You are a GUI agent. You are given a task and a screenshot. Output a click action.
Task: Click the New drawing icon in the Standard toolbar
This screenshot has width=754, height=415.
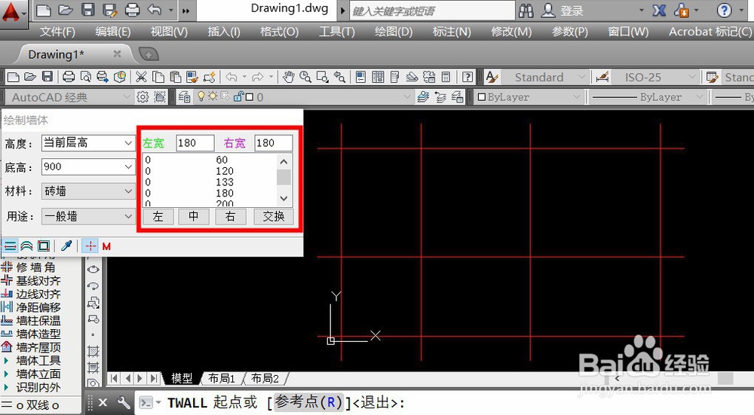(x=14, y=77)
